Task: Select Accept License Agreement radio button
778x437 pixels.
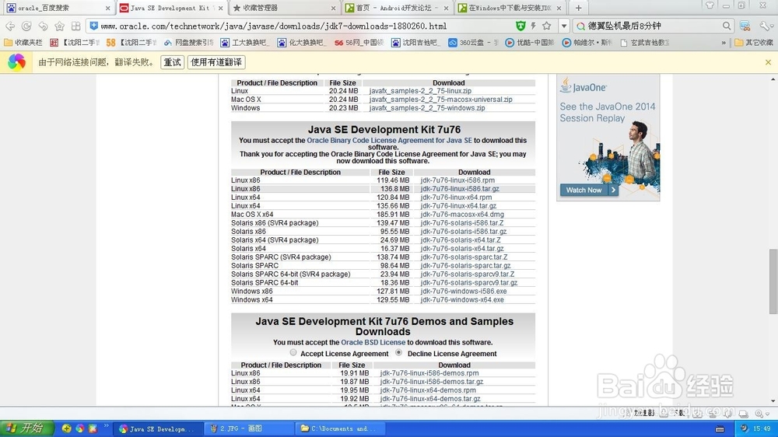Action: [x=293, y=353]
